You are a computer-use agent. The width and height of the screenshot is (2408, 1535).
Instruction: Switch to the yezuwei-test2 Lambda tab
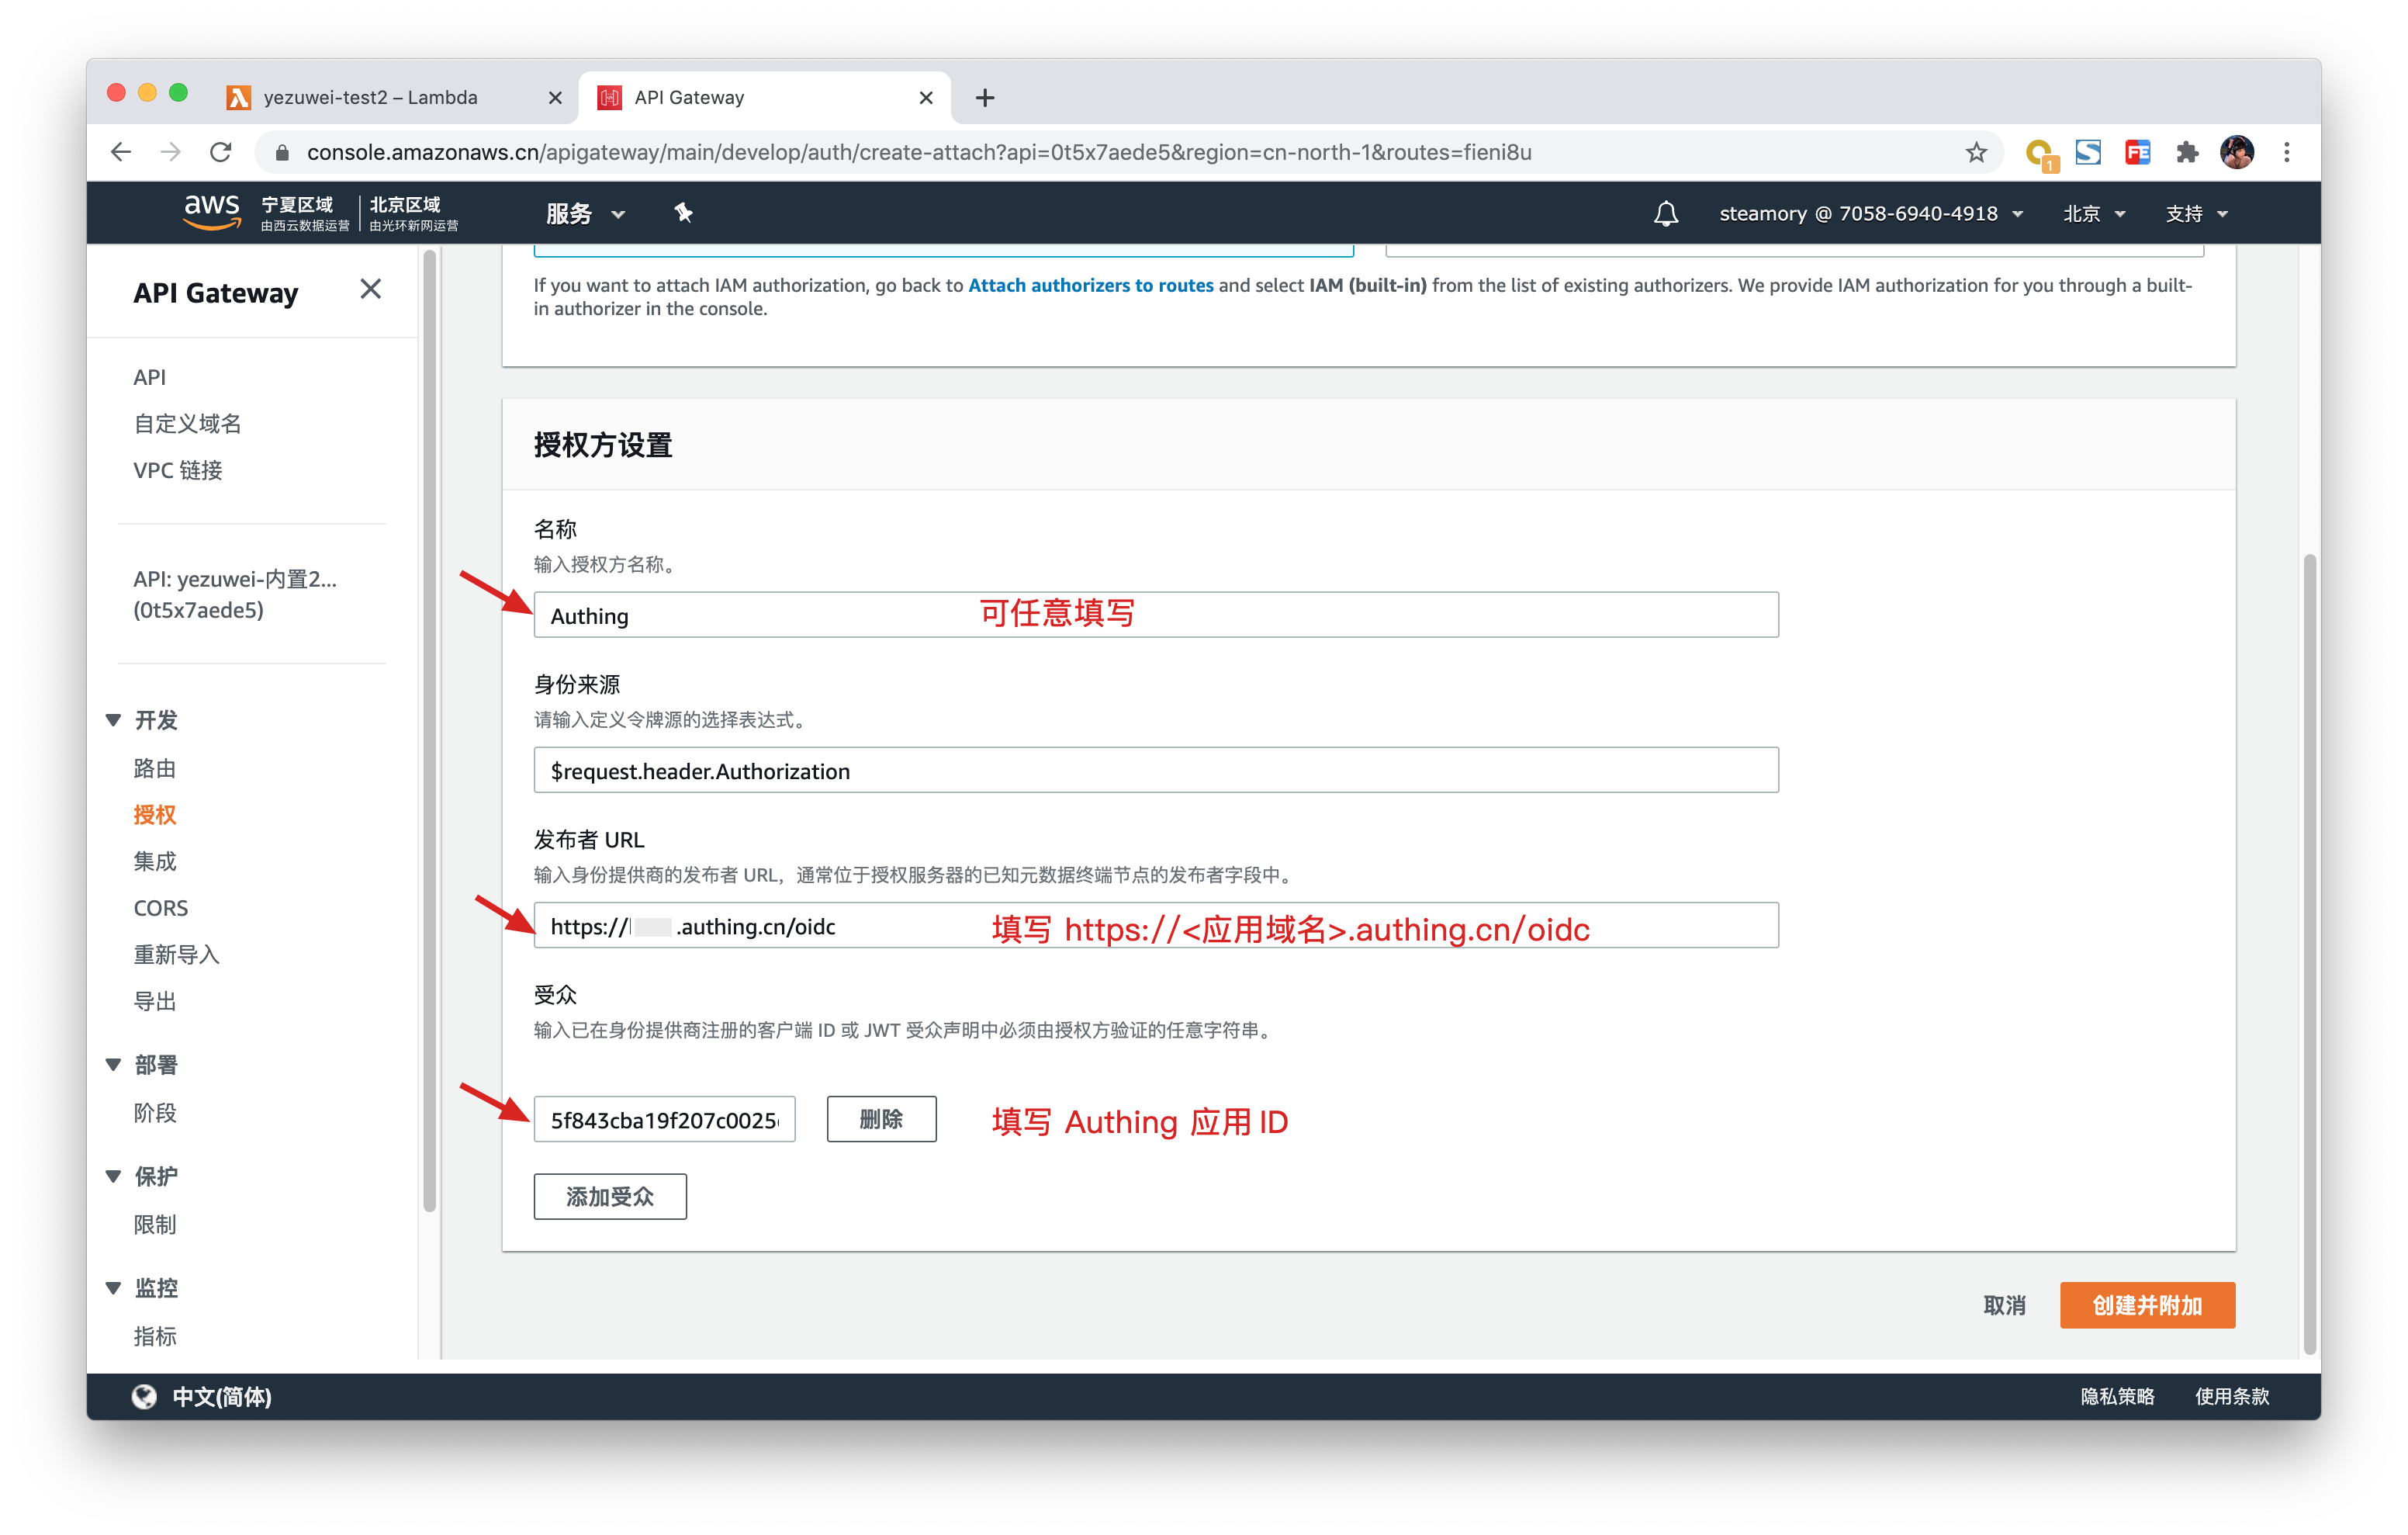pyautogui.click(x=370, y=97)
